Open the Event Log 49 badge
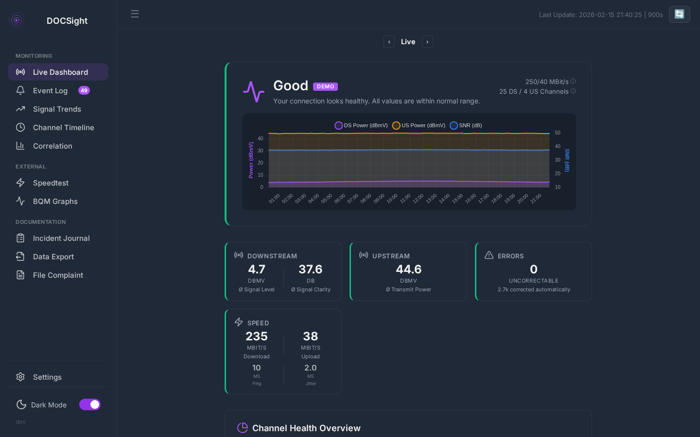This screenshot has width=700, height=437. pos(84,91)
